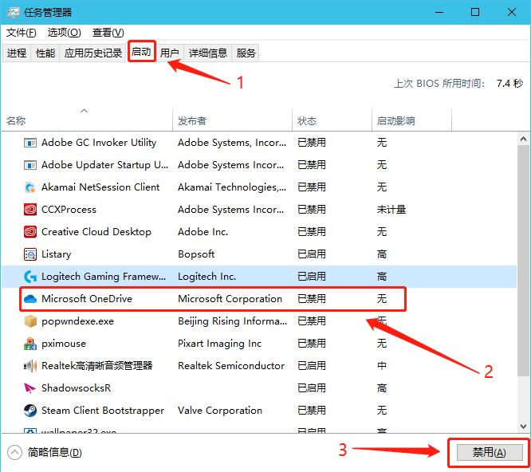531x472 pixels.
Task: Select the Microsoft OneDrive cloud icon
Action: click(x=30, y=299)
